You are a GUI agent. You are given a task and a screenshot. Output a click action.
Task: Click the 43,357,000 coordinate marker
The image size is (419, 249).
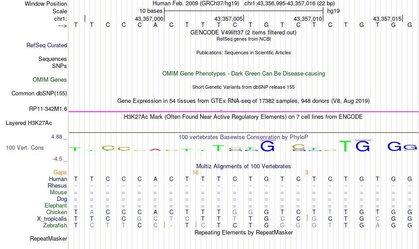coord(149,19)
